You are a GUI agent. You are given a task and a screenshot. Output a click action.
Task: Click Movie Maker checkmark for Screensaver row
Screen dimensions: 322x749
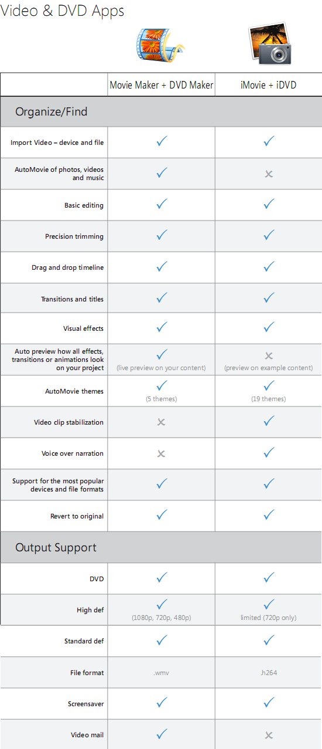click(x=162, y=702)
